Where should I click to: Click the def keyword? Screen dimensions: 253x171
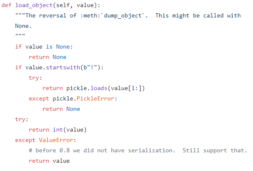(6, 5)
